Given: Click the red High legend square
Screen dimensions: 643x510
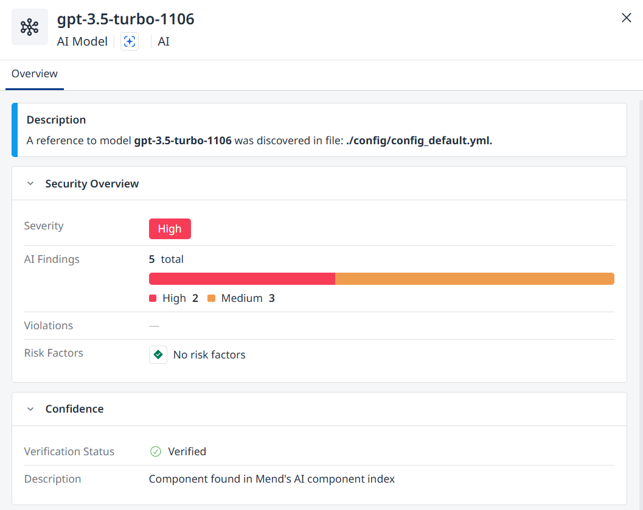Looking at the screenshot, I should point(153,298).
